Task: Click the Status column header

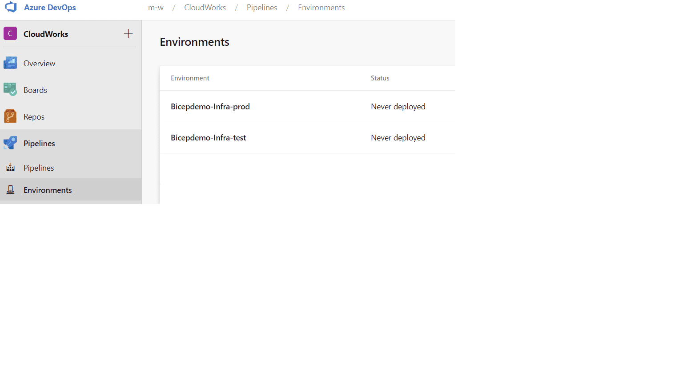Action: [380, 78]
